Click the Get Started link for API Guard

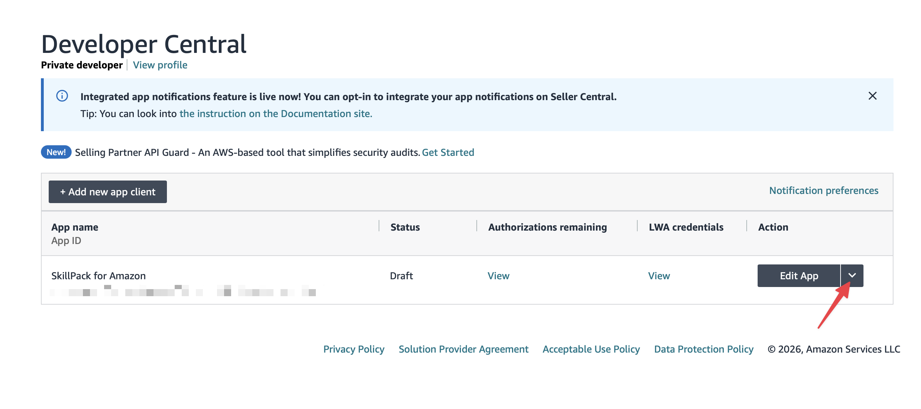click(x=448, y=153)
